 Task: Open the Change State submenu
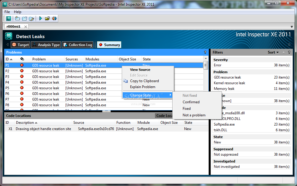point(148,95)
